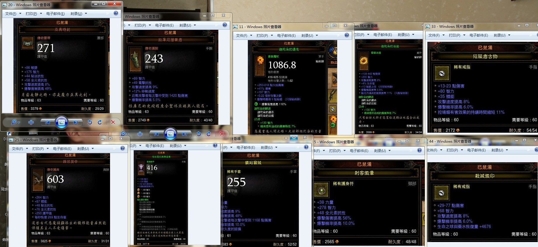Screen dimensions: 538x247
Task: Delete the 243 bracers photo
Action: [x=222, y=134]
